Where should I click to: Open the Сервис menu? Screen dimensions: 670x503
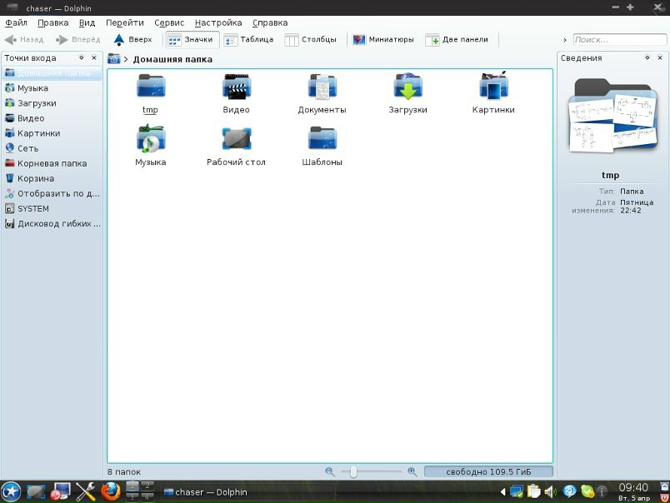pos(169,22)
